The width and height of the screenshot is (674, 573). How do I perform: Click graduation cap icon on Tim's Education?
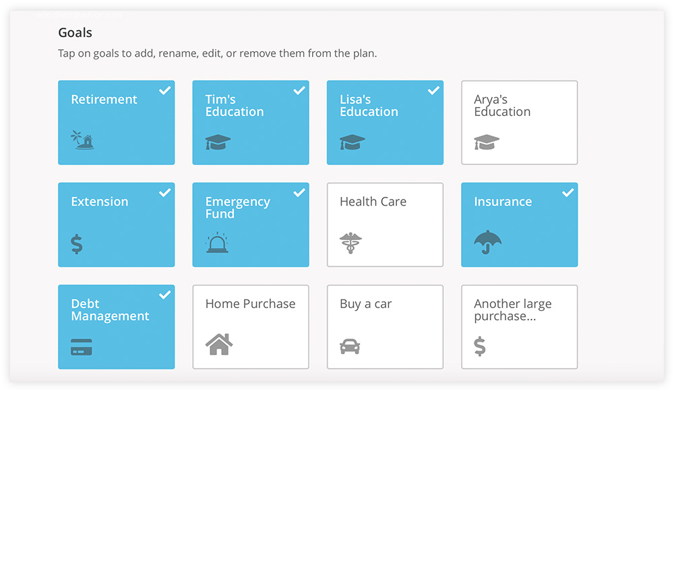(x=218, y=142)
